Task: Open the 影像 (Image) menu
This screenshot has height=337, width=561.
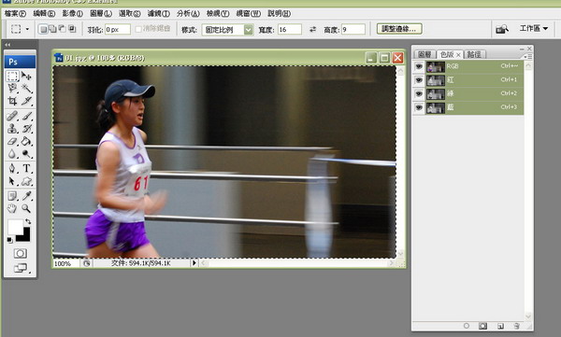Action: [72, 14]
